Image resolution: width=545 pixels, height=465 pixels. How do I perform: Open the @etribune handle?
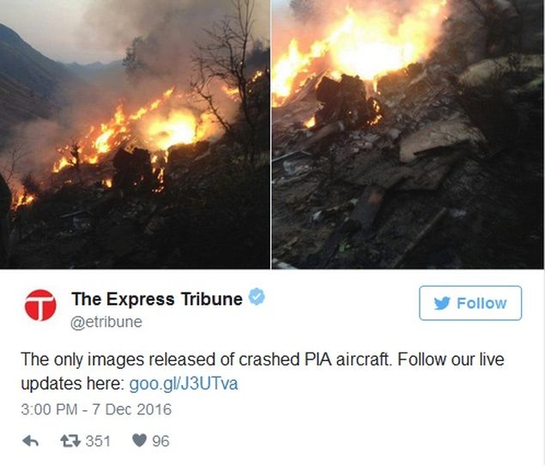click(106, 322)
